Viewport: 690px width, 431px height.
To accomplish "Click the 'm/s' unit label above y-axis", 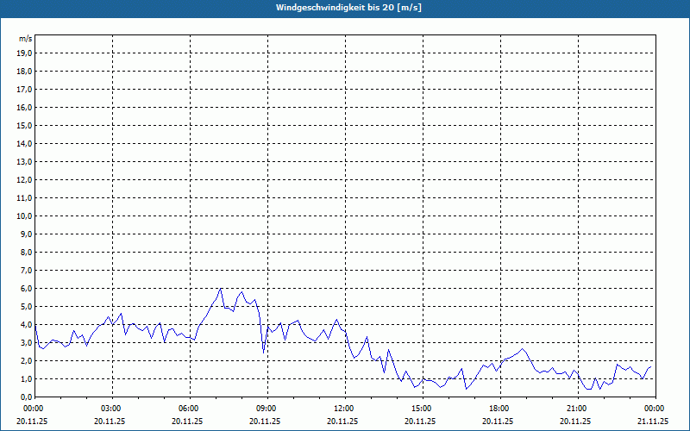I will [x=26, y=39].
